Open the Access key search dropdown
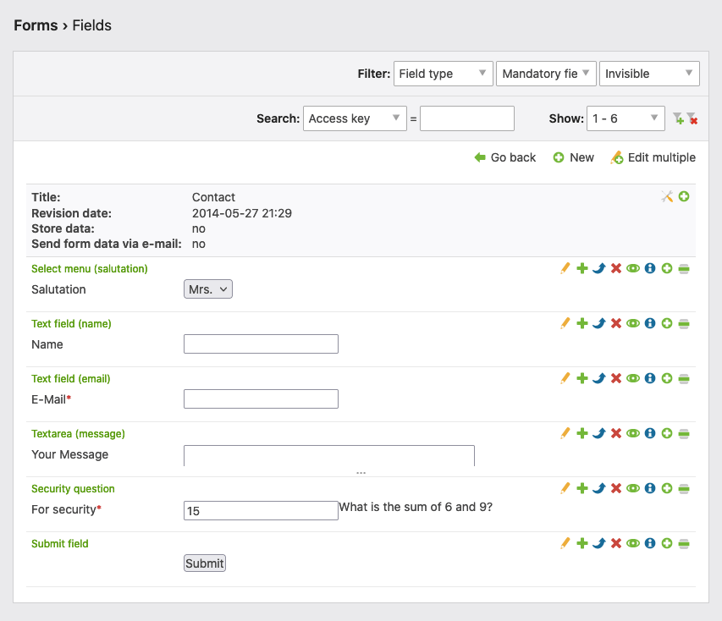Viewport: 722px width, 621px height. (355, 118)
